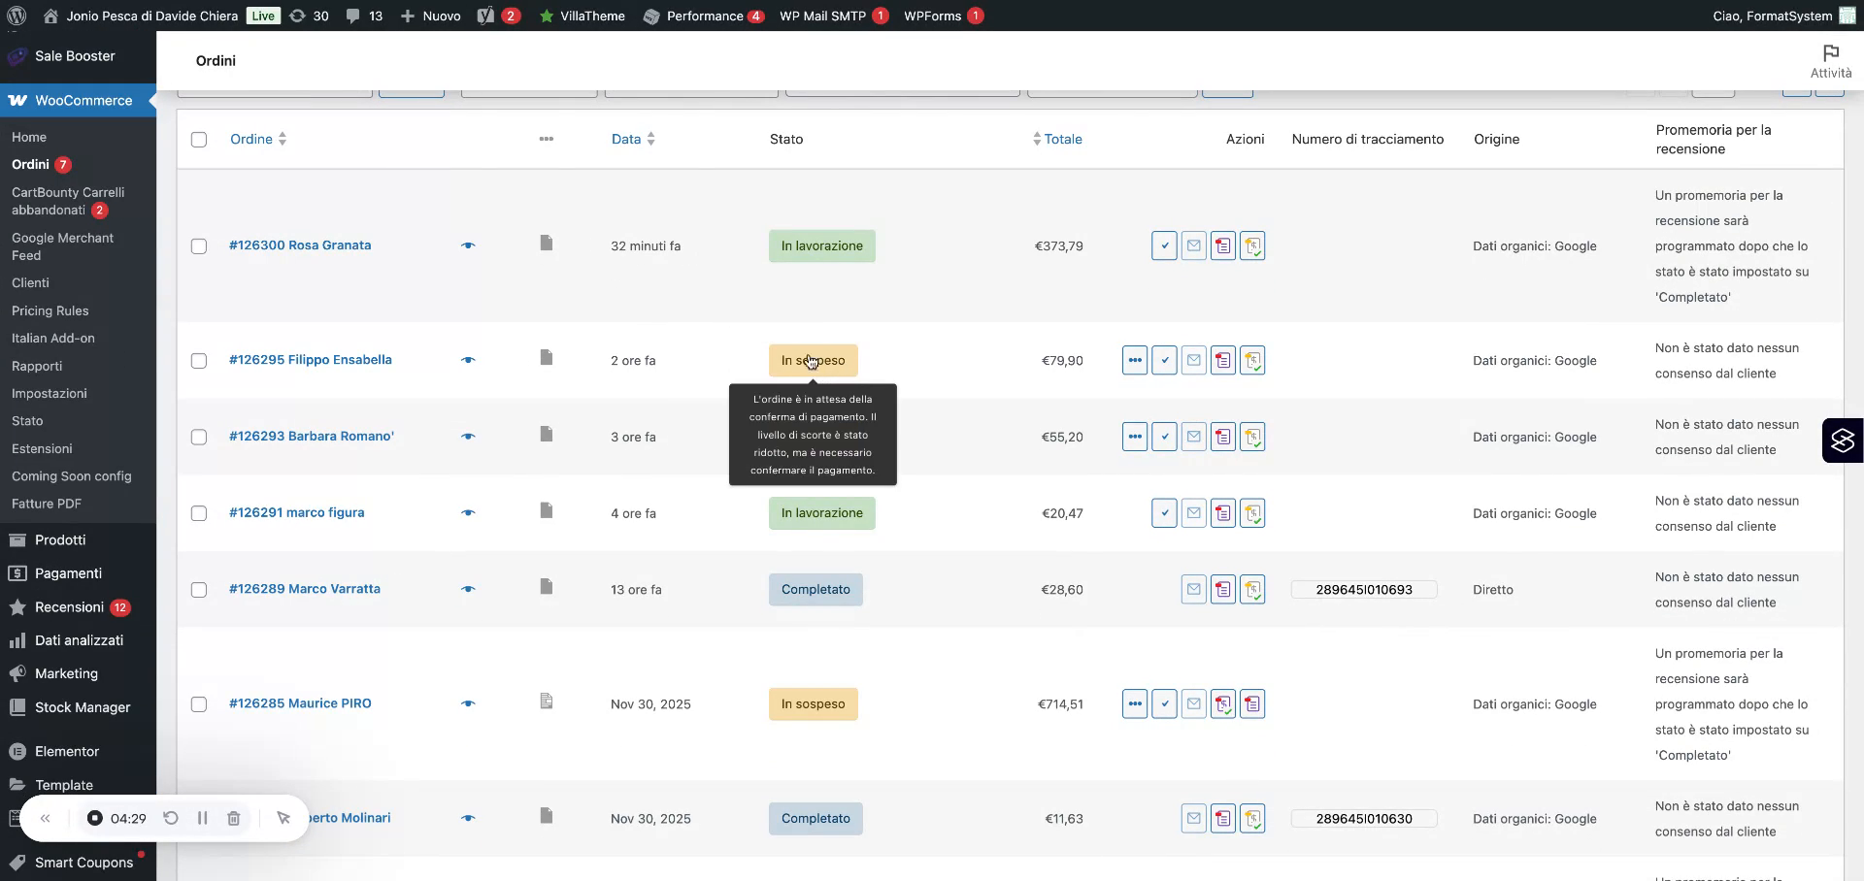This screenshot has width=1864, height=881.
Task: Mark order #126300 complete with the checkmark icon
Action: [x=1164, y=245]
